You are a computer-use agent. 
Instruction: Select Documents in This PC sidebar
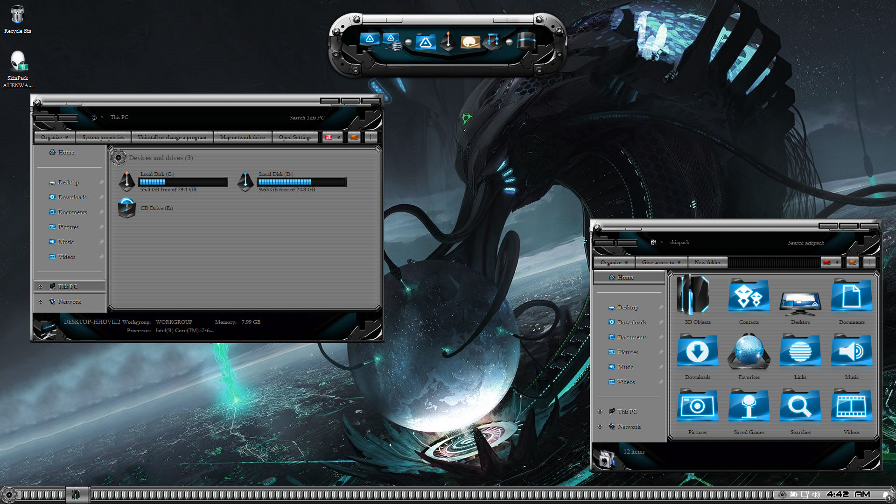[x=72, y=212]
